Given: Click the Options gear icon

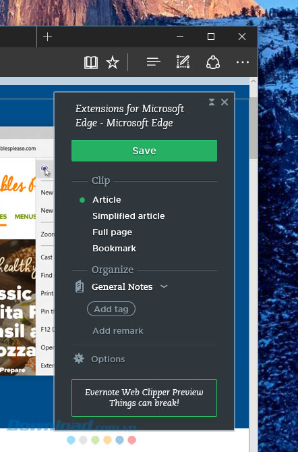Looking at the screenshot, I should [79, 359].
